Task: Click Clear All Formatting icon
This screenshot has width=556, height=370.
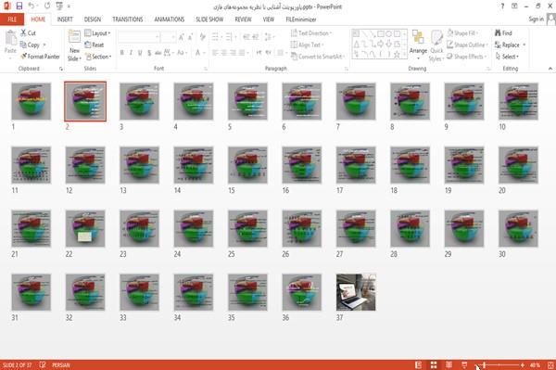Action: [x=202, y=37]
